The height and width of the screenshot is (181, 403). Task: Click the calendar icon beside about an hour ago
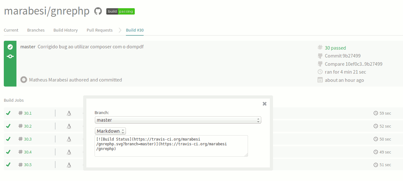point(320,80)
